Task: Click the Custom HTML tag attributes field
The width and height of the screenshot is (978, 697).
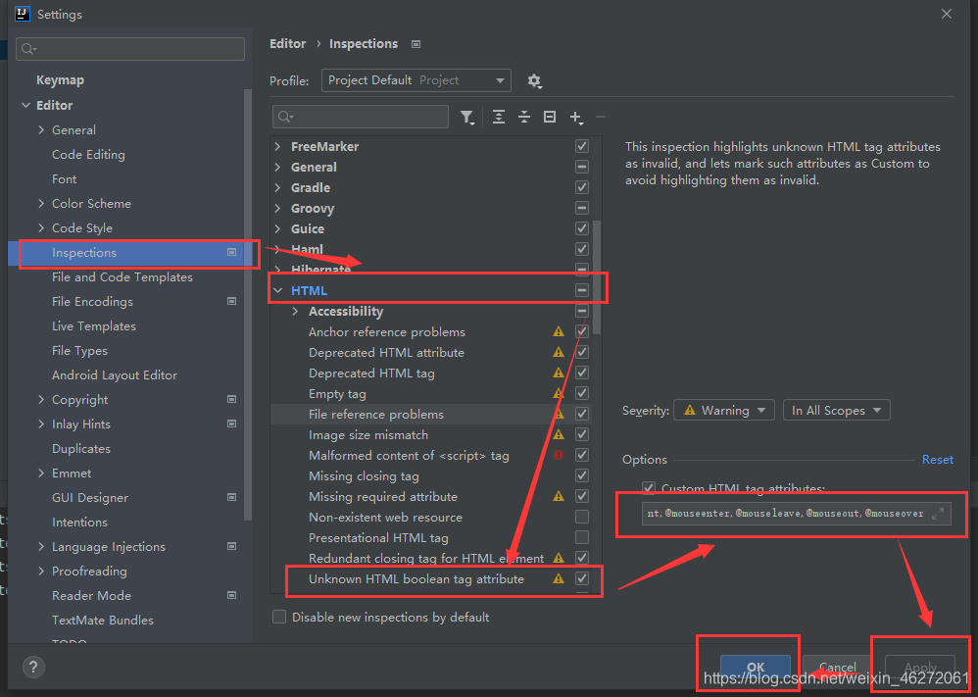Action: 797,514
